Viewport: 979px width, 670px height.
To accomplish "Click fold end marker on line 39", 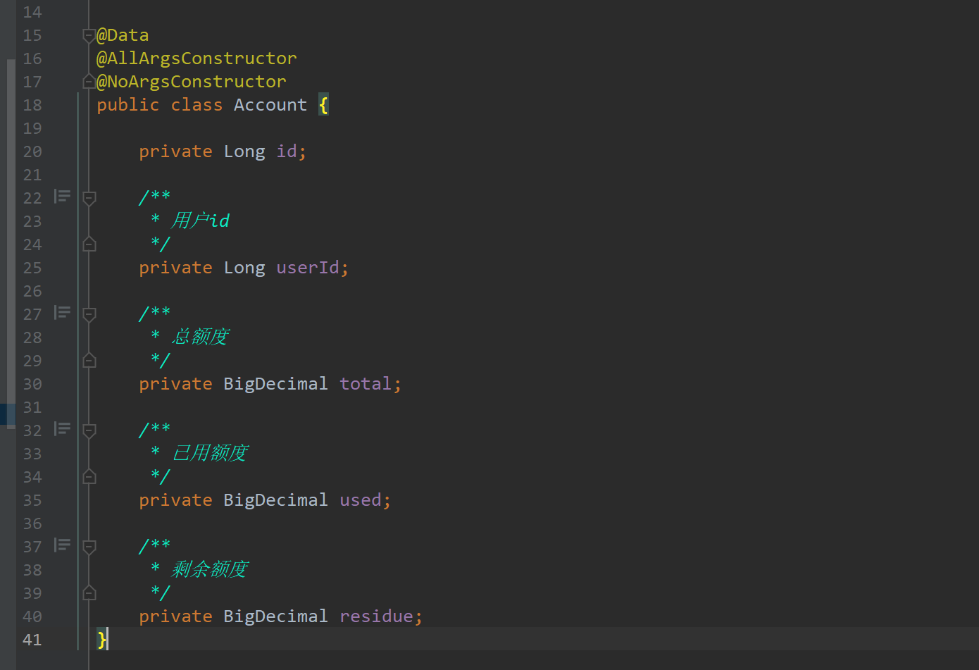I will pos(89,593).
